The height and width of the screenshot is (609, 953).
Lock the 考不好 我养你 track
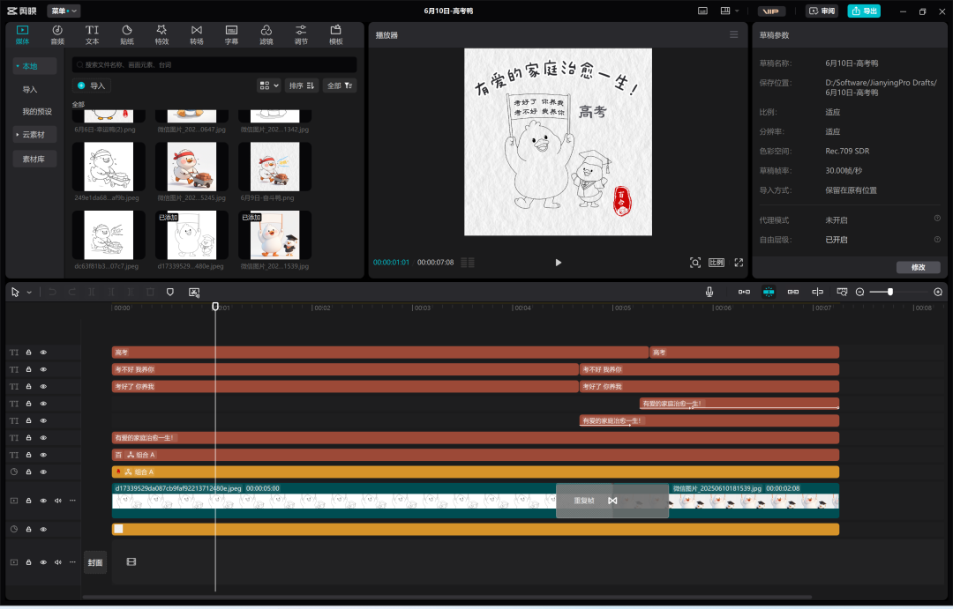click(28, 369)
